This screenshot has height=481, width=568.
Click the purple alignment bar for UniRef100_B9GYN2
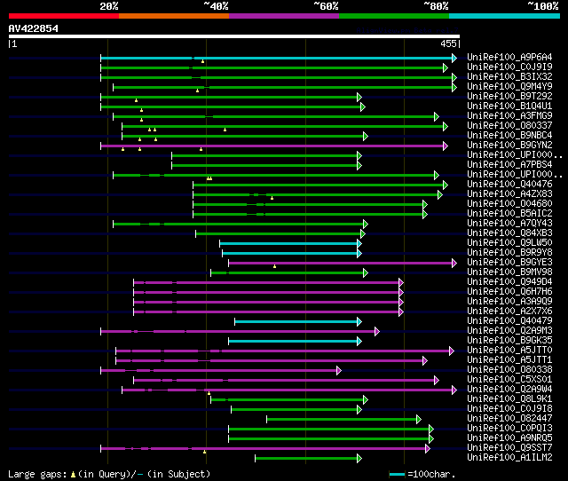(274, 146)
